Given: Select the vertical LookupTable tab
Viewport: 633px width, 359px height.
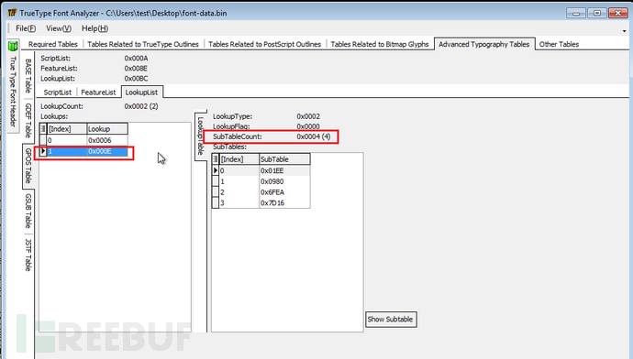Looking at the screenshot, I should click(200, 136).
